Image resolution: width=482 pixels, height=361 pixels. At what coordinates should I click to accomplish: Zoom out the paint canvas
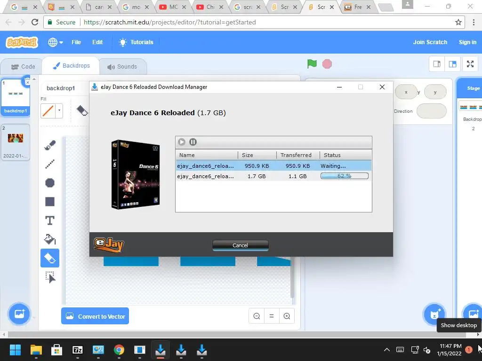pyautogui.click(x=257, y=316)
